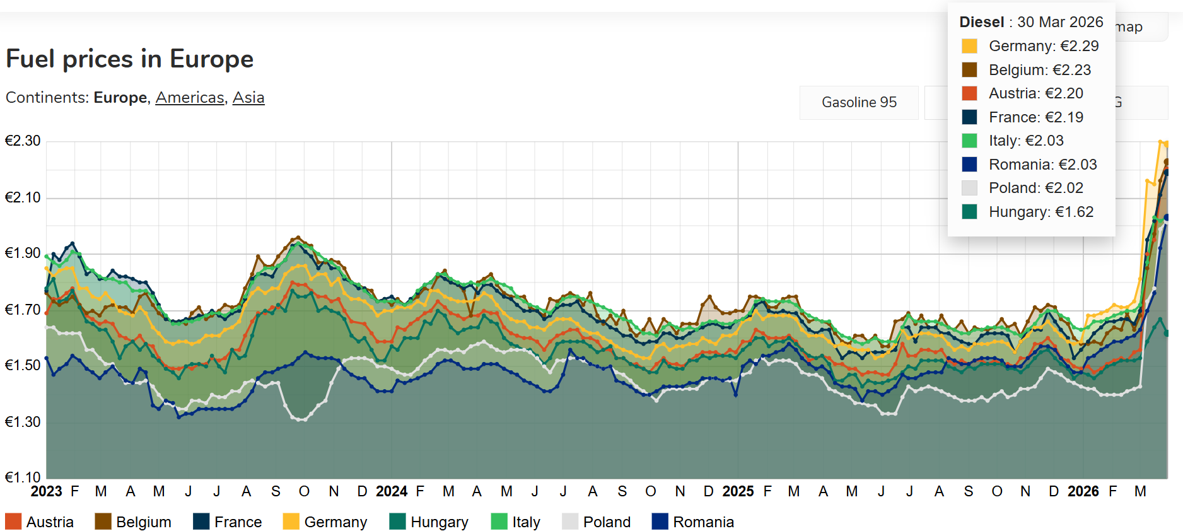Viewport: 1183px width, 531px height.
Task: Click the Fuel prices in Europe heading
Action: pyautogui.click(x=130, y=59)
